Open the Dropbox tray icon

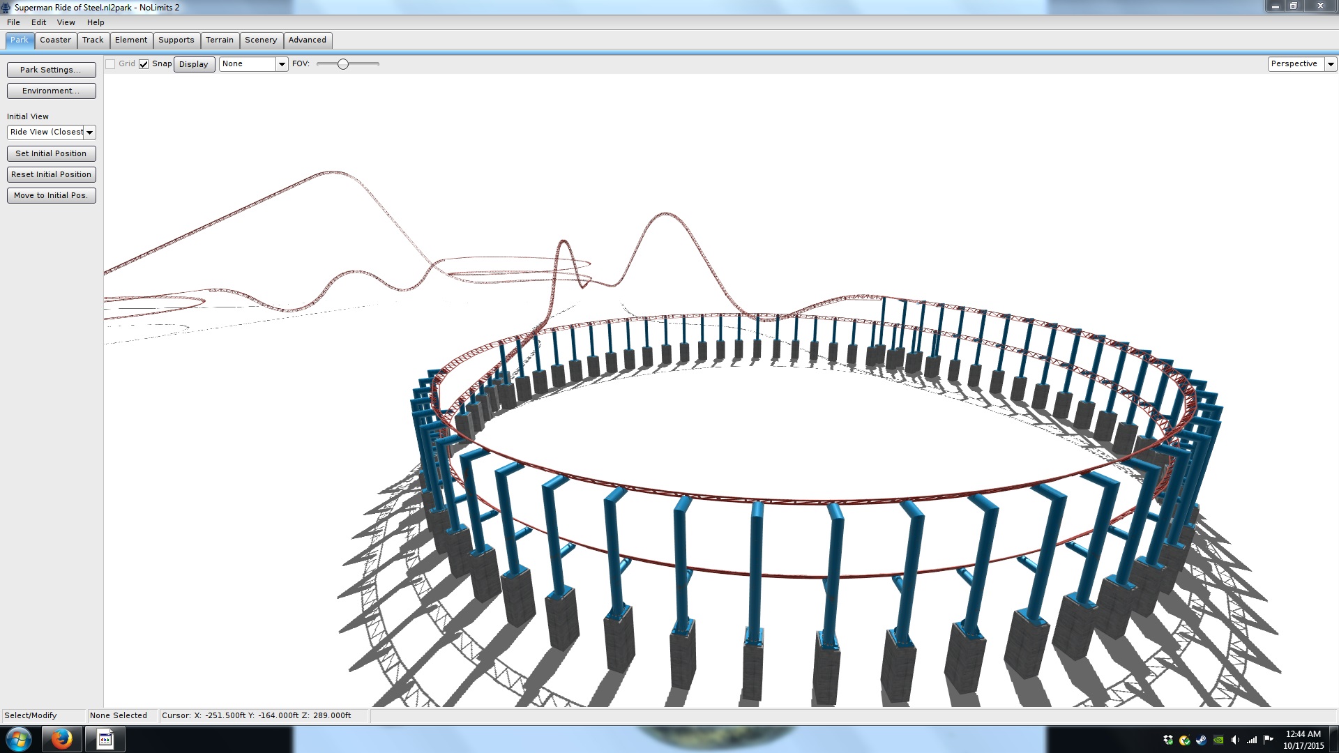coord(1168,740)
